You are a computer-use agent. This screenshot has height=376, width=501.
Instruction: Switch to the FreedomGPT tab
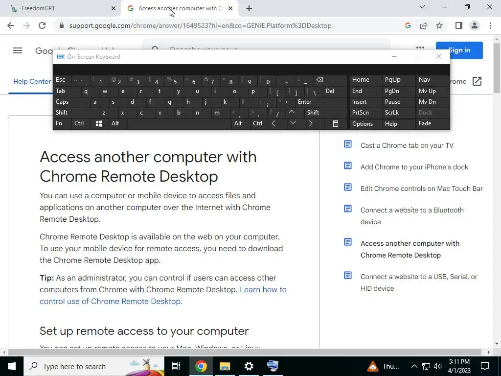coord(60,9)
